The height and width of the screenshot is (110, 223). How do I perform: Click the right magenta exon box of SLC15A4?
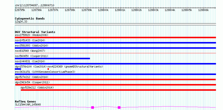pos(119,107)
